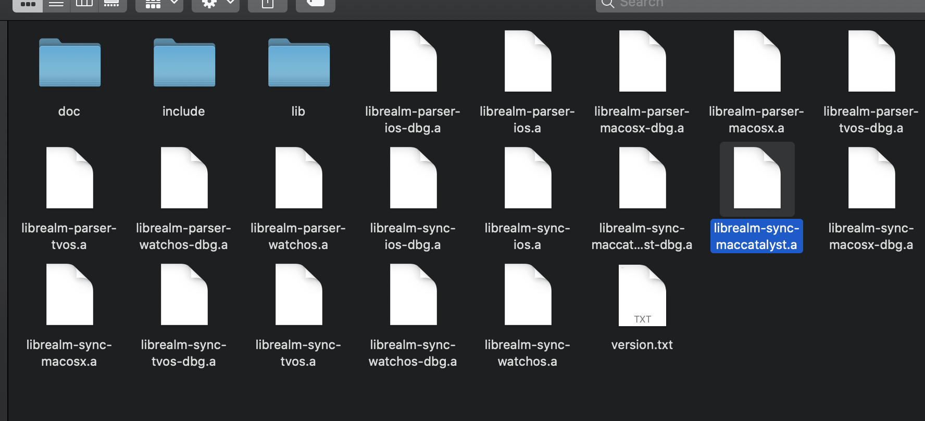
Task: Select librealm-parser-tvos.a file
Action: 69,178
